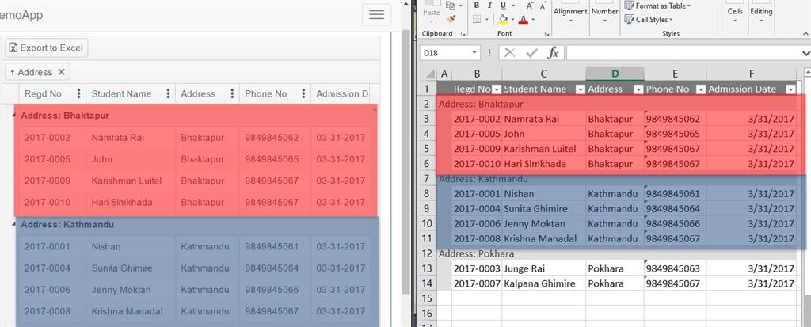This screenshot has width=811, height=327.
Task: Select cell Junge Rai in Excel
Action: pos(543,268)
